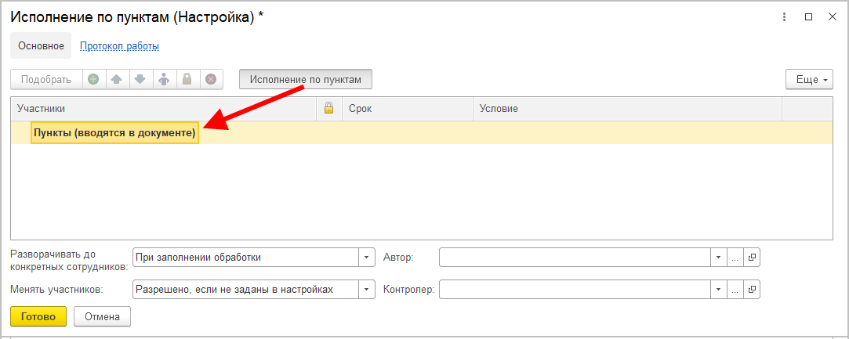Open the window's three-dot menu
Screen dimensions: 849x339
tap(784, 17)
